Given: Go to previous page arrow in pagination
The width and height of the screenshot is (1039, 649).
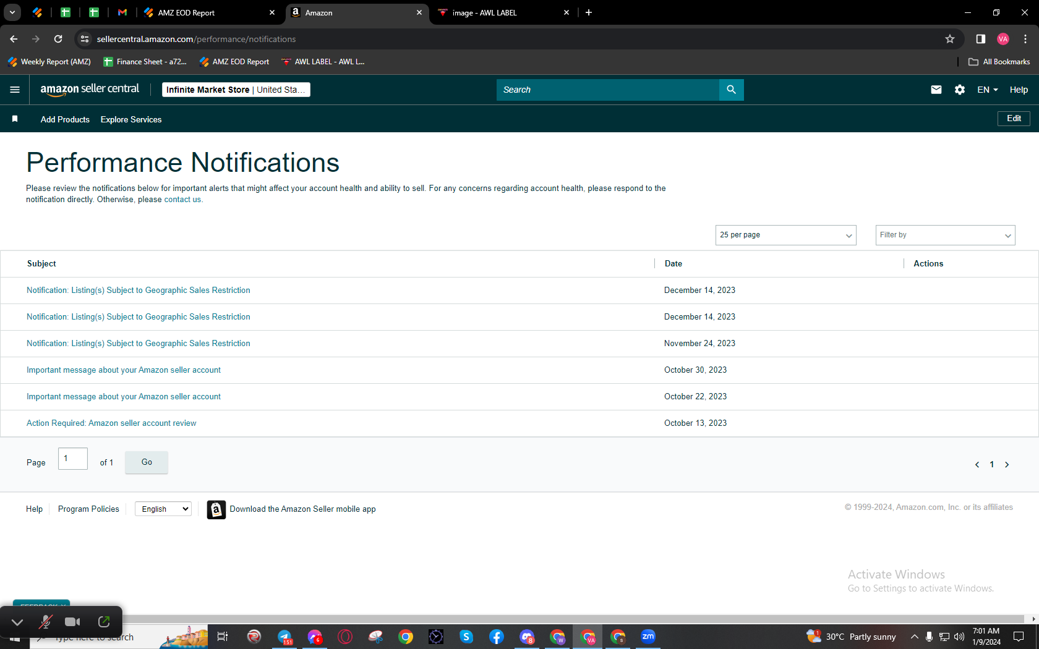Looking at the screenshot, I should tap(977, 465).
